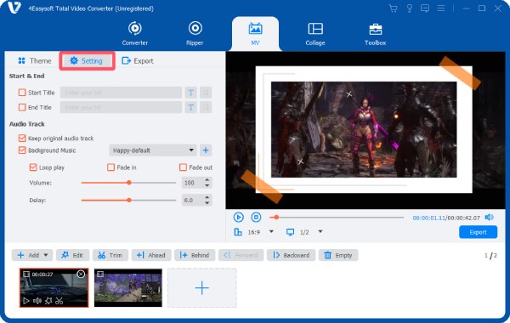Open the Happy-default music dropdown
The image size is (510, 323).
tap(153, 150)
